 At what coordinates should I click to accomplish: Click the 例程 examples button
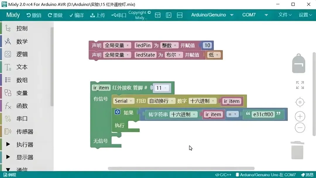click(10, 175)
